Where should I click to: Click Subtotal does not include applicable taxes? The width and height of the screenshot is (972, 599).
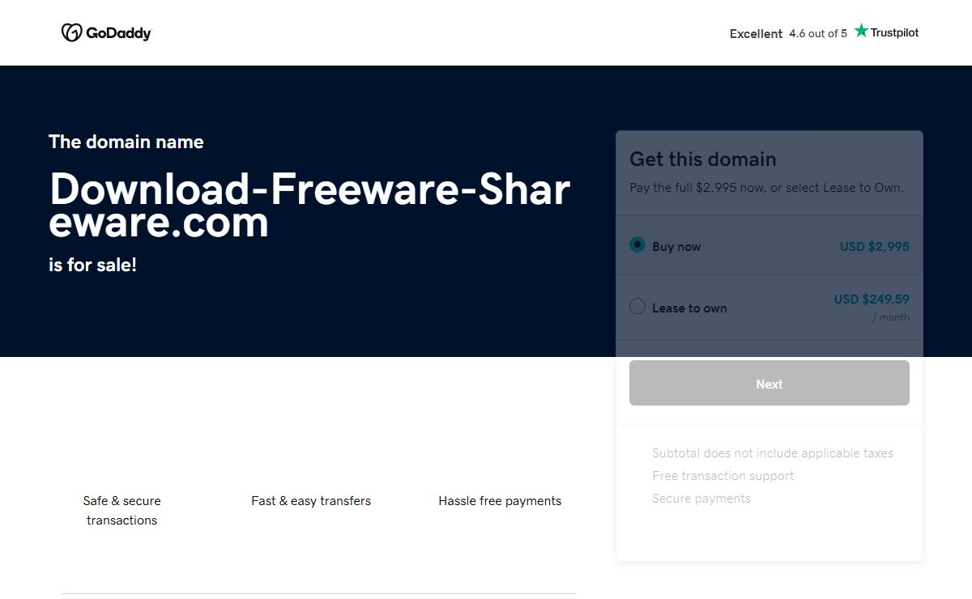click(773, 453)
